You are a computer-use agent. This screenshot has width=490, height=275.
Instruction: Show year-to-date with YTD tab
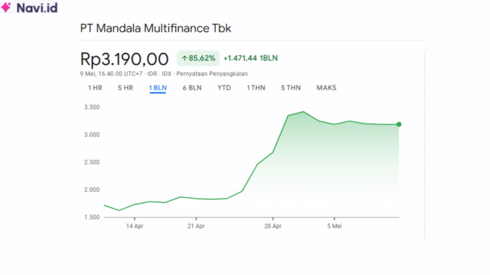(224, 88)
